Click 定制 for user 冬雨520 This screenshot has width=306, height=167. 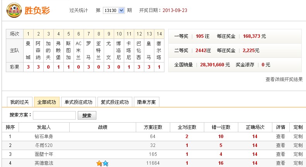click(298, 145)
